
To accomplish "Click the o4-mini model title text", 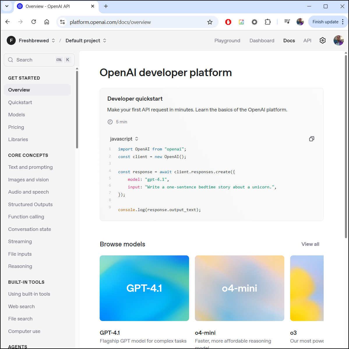I will [205, 333].
